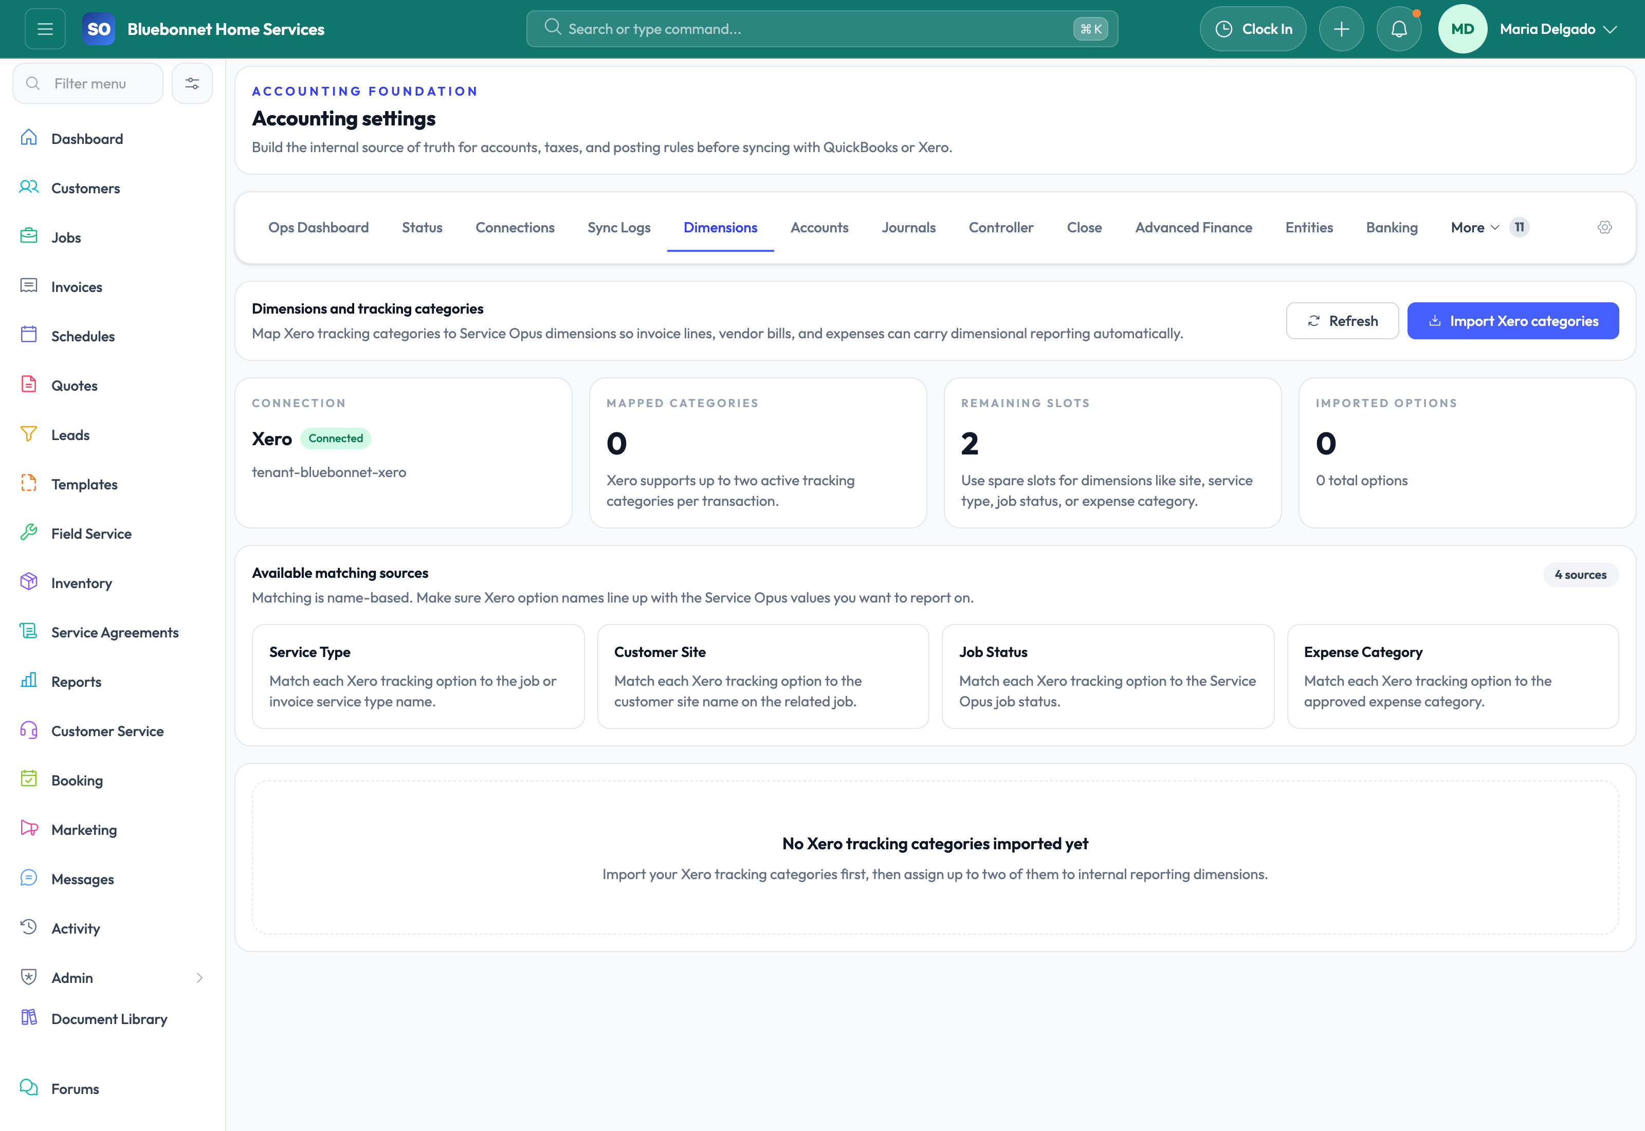1645x1131 pixels.
Task: Click the Customers people icon
Action: (x=29, y=188)
